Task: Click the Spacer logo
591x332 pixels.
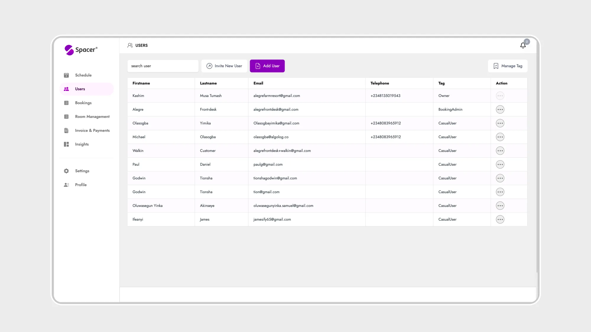Action: click(x=81, y=50)
